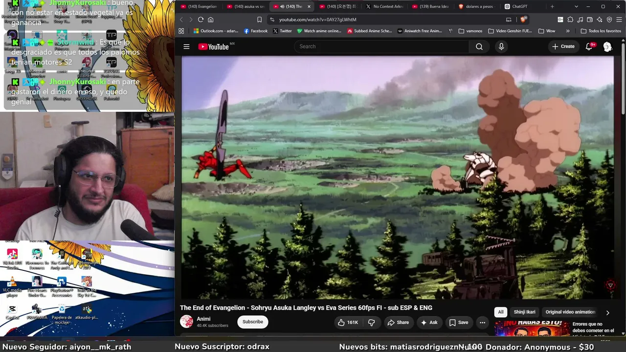Open CapCut desktop shortcut
Viewport: 626px width, 352px height.
click(x=12, y=312)
